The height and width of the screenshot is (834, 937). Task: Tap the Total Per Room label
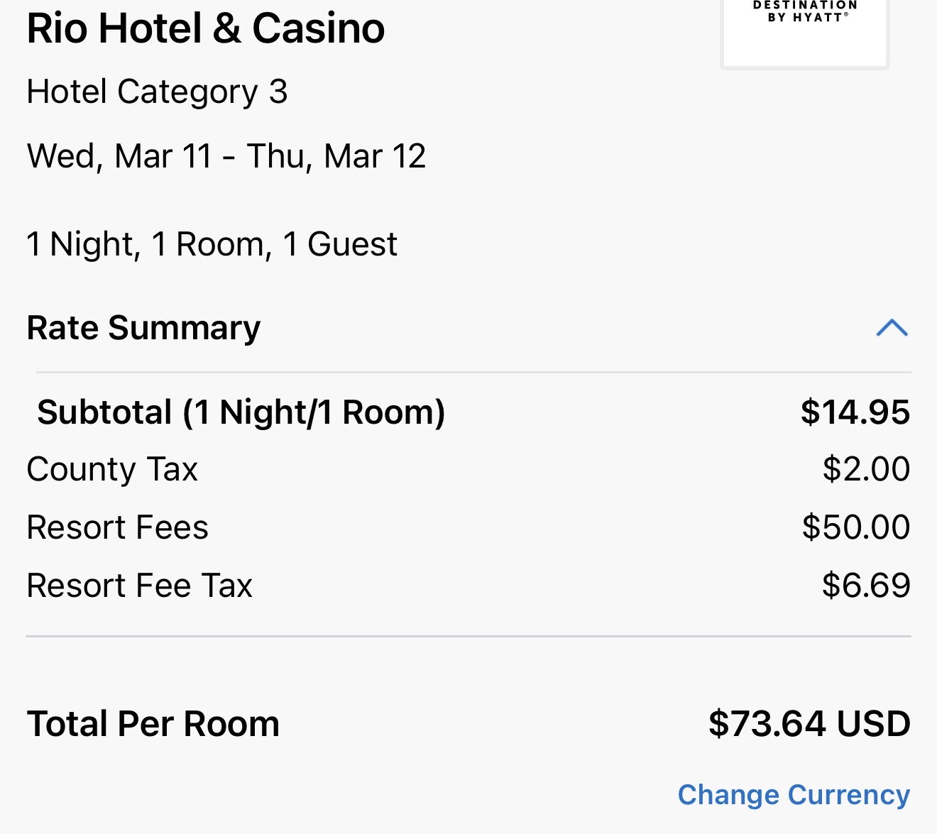coord(153,724)
